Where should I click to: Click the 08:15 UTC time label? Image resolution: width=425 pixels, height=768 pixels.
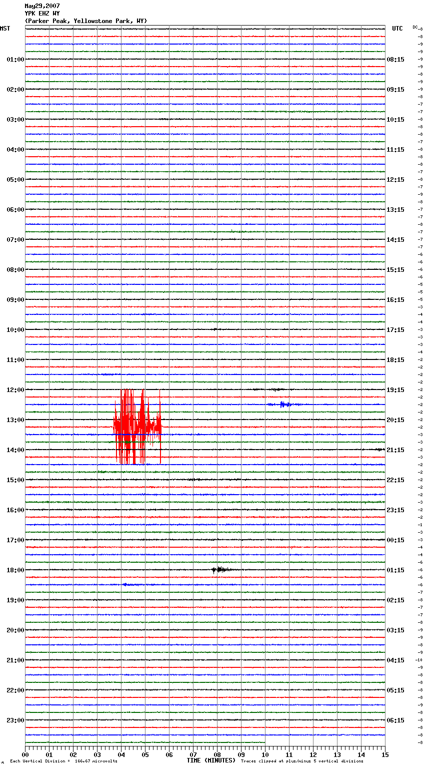(395, 60)
